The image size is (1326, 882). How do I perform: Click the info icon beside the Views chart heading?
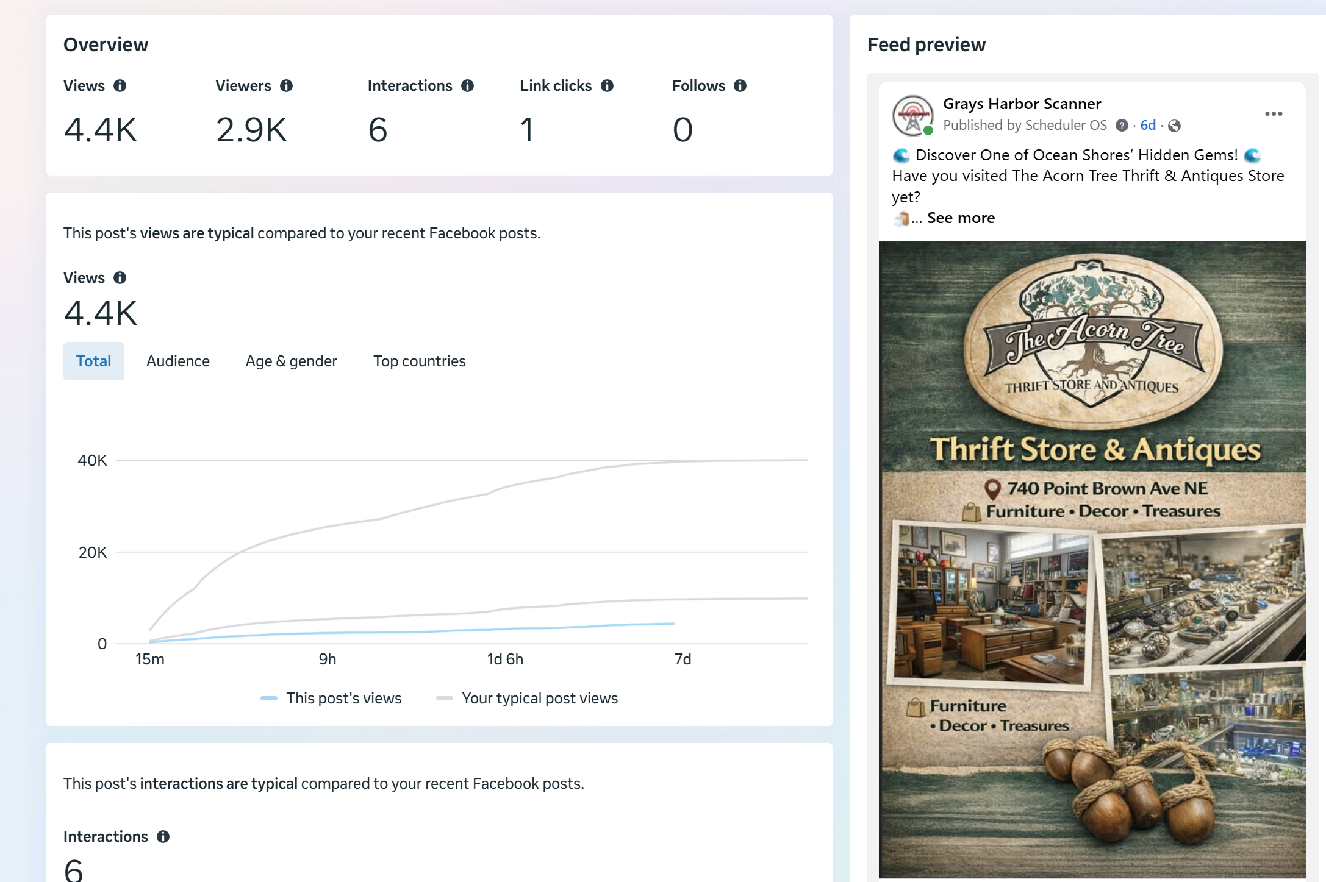(x=120, y=278)
